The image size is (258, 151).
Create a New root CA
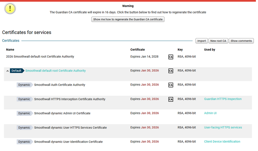pyautogui.click(x=218, y=41)
